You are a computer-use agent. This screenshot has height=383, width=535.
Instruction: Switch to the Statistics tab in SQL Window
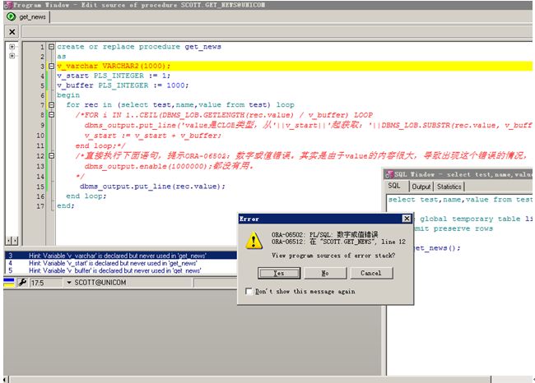point(449,187)
